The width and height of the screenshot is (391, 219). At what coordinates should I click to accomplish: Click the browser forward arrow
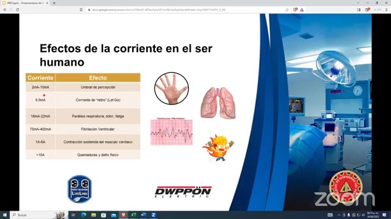click(x=11, y=10)
